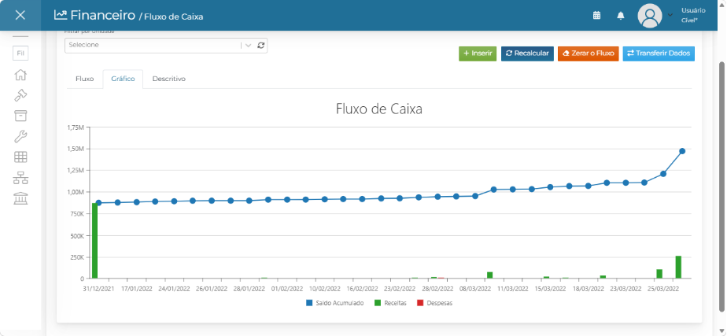This screenshot has height=336, width=727.
Task: Click the Zerar o Fluxo button
Action: point(588,54)
